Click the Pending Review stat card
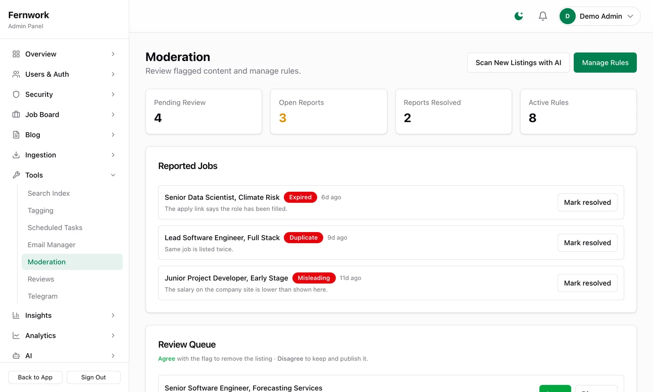The image size is (653, 392). click(x=204, y=111)
